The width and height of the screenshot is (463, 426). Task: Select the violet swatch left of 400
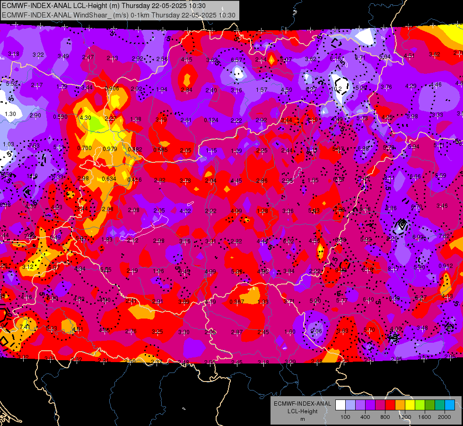click(x=360, y=405)
